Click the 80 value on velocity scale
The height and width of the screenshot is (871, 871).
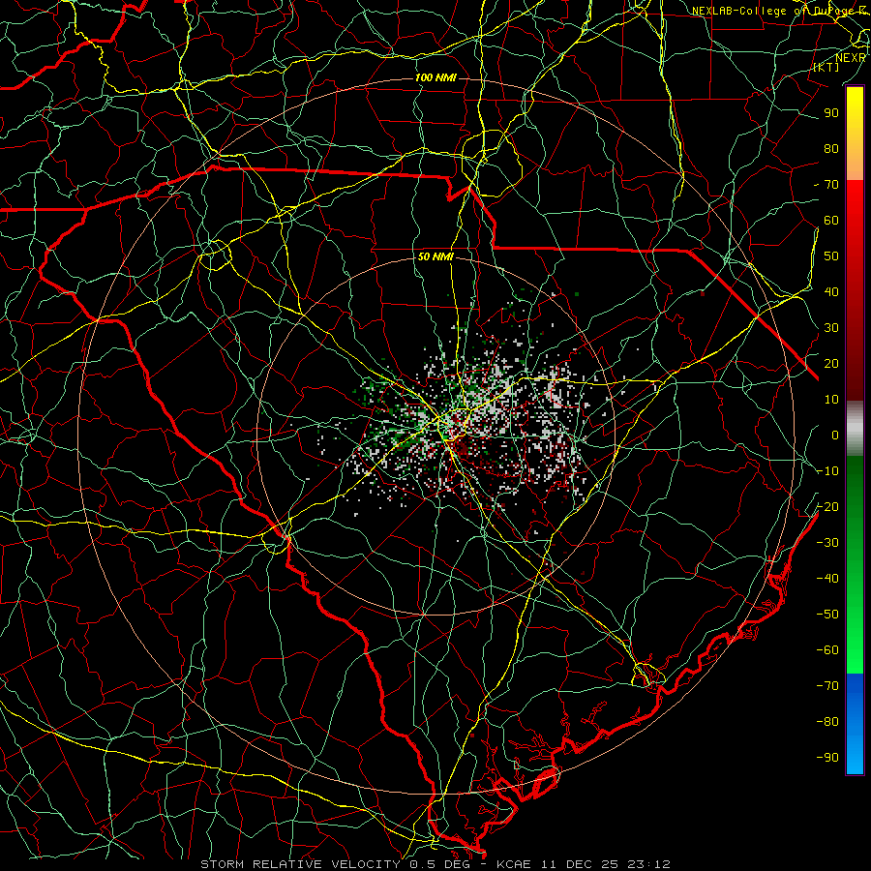click(831, 148)
